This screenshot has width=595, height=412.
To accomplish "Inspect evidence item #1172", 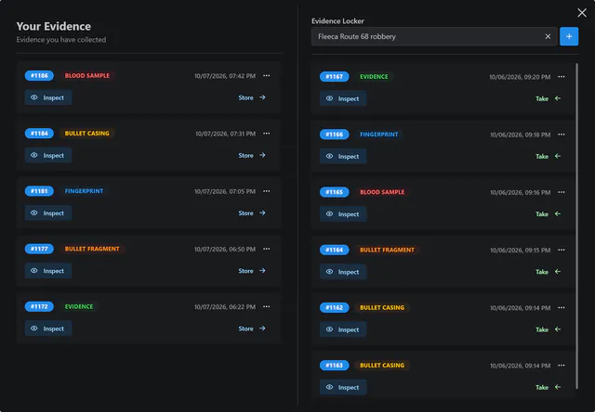I will click(x=48, y=328).
